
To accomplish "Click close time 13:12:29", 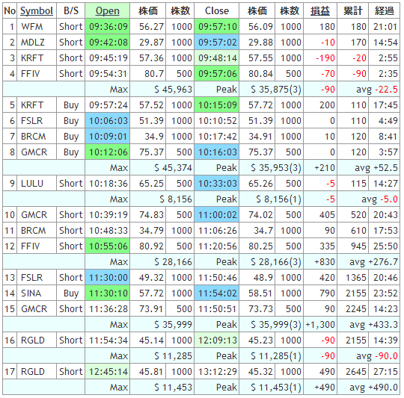I will 217,372.
